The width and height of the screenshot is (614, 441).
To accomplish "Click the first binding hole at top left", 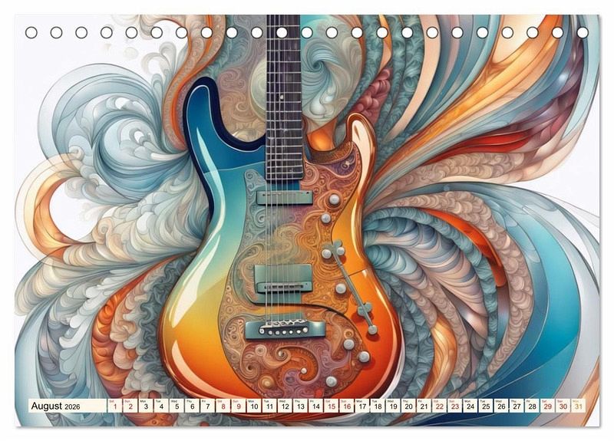I will coord(31,32).
